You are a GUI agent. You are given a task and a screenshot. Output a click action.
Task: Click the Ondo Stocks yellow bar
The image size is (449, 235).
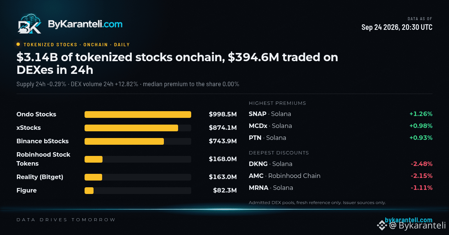138,115
